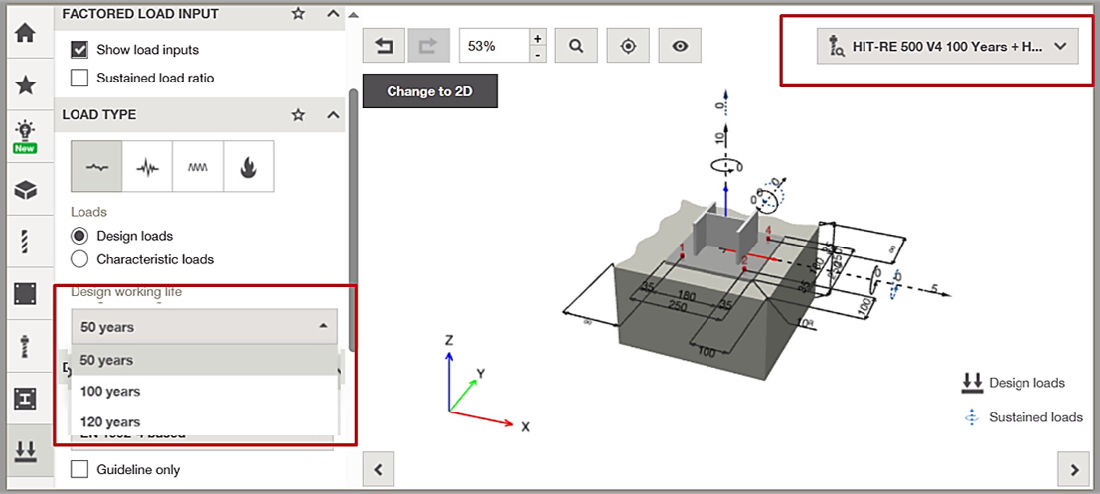The width and height of the screenshot is (1100, 494).
Task: Click the right arrow panel navigation button
Action: 1074,469
